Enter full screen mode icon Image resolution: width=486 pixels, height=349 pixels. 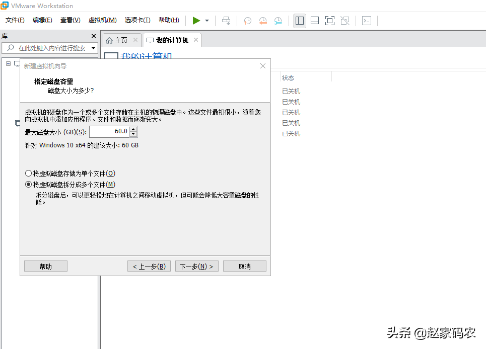point(330,21)
